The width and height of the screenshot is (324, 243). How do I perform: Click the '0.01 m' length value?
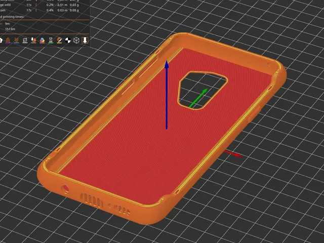[62, 5]
